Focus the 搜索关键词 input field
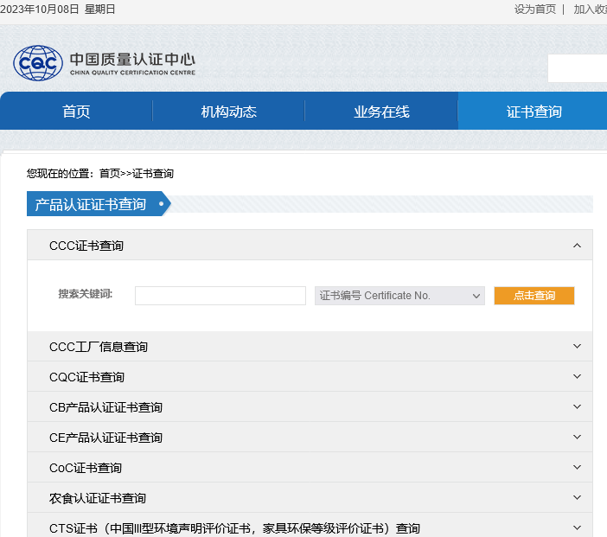The width and height of the screenshot is (607, 537). (x=220, y=296)
